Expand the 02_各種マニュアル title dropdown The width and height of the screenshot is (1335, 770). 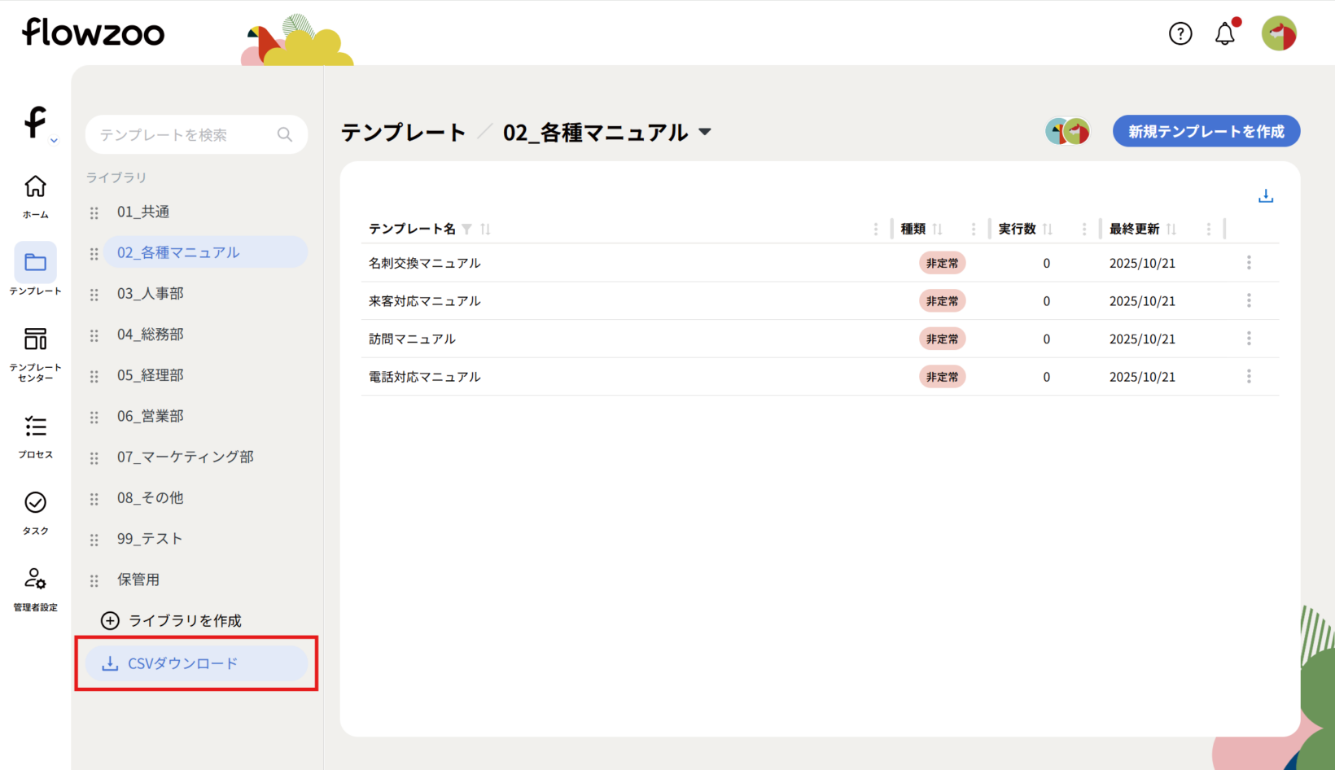click(x=705, y=132)
